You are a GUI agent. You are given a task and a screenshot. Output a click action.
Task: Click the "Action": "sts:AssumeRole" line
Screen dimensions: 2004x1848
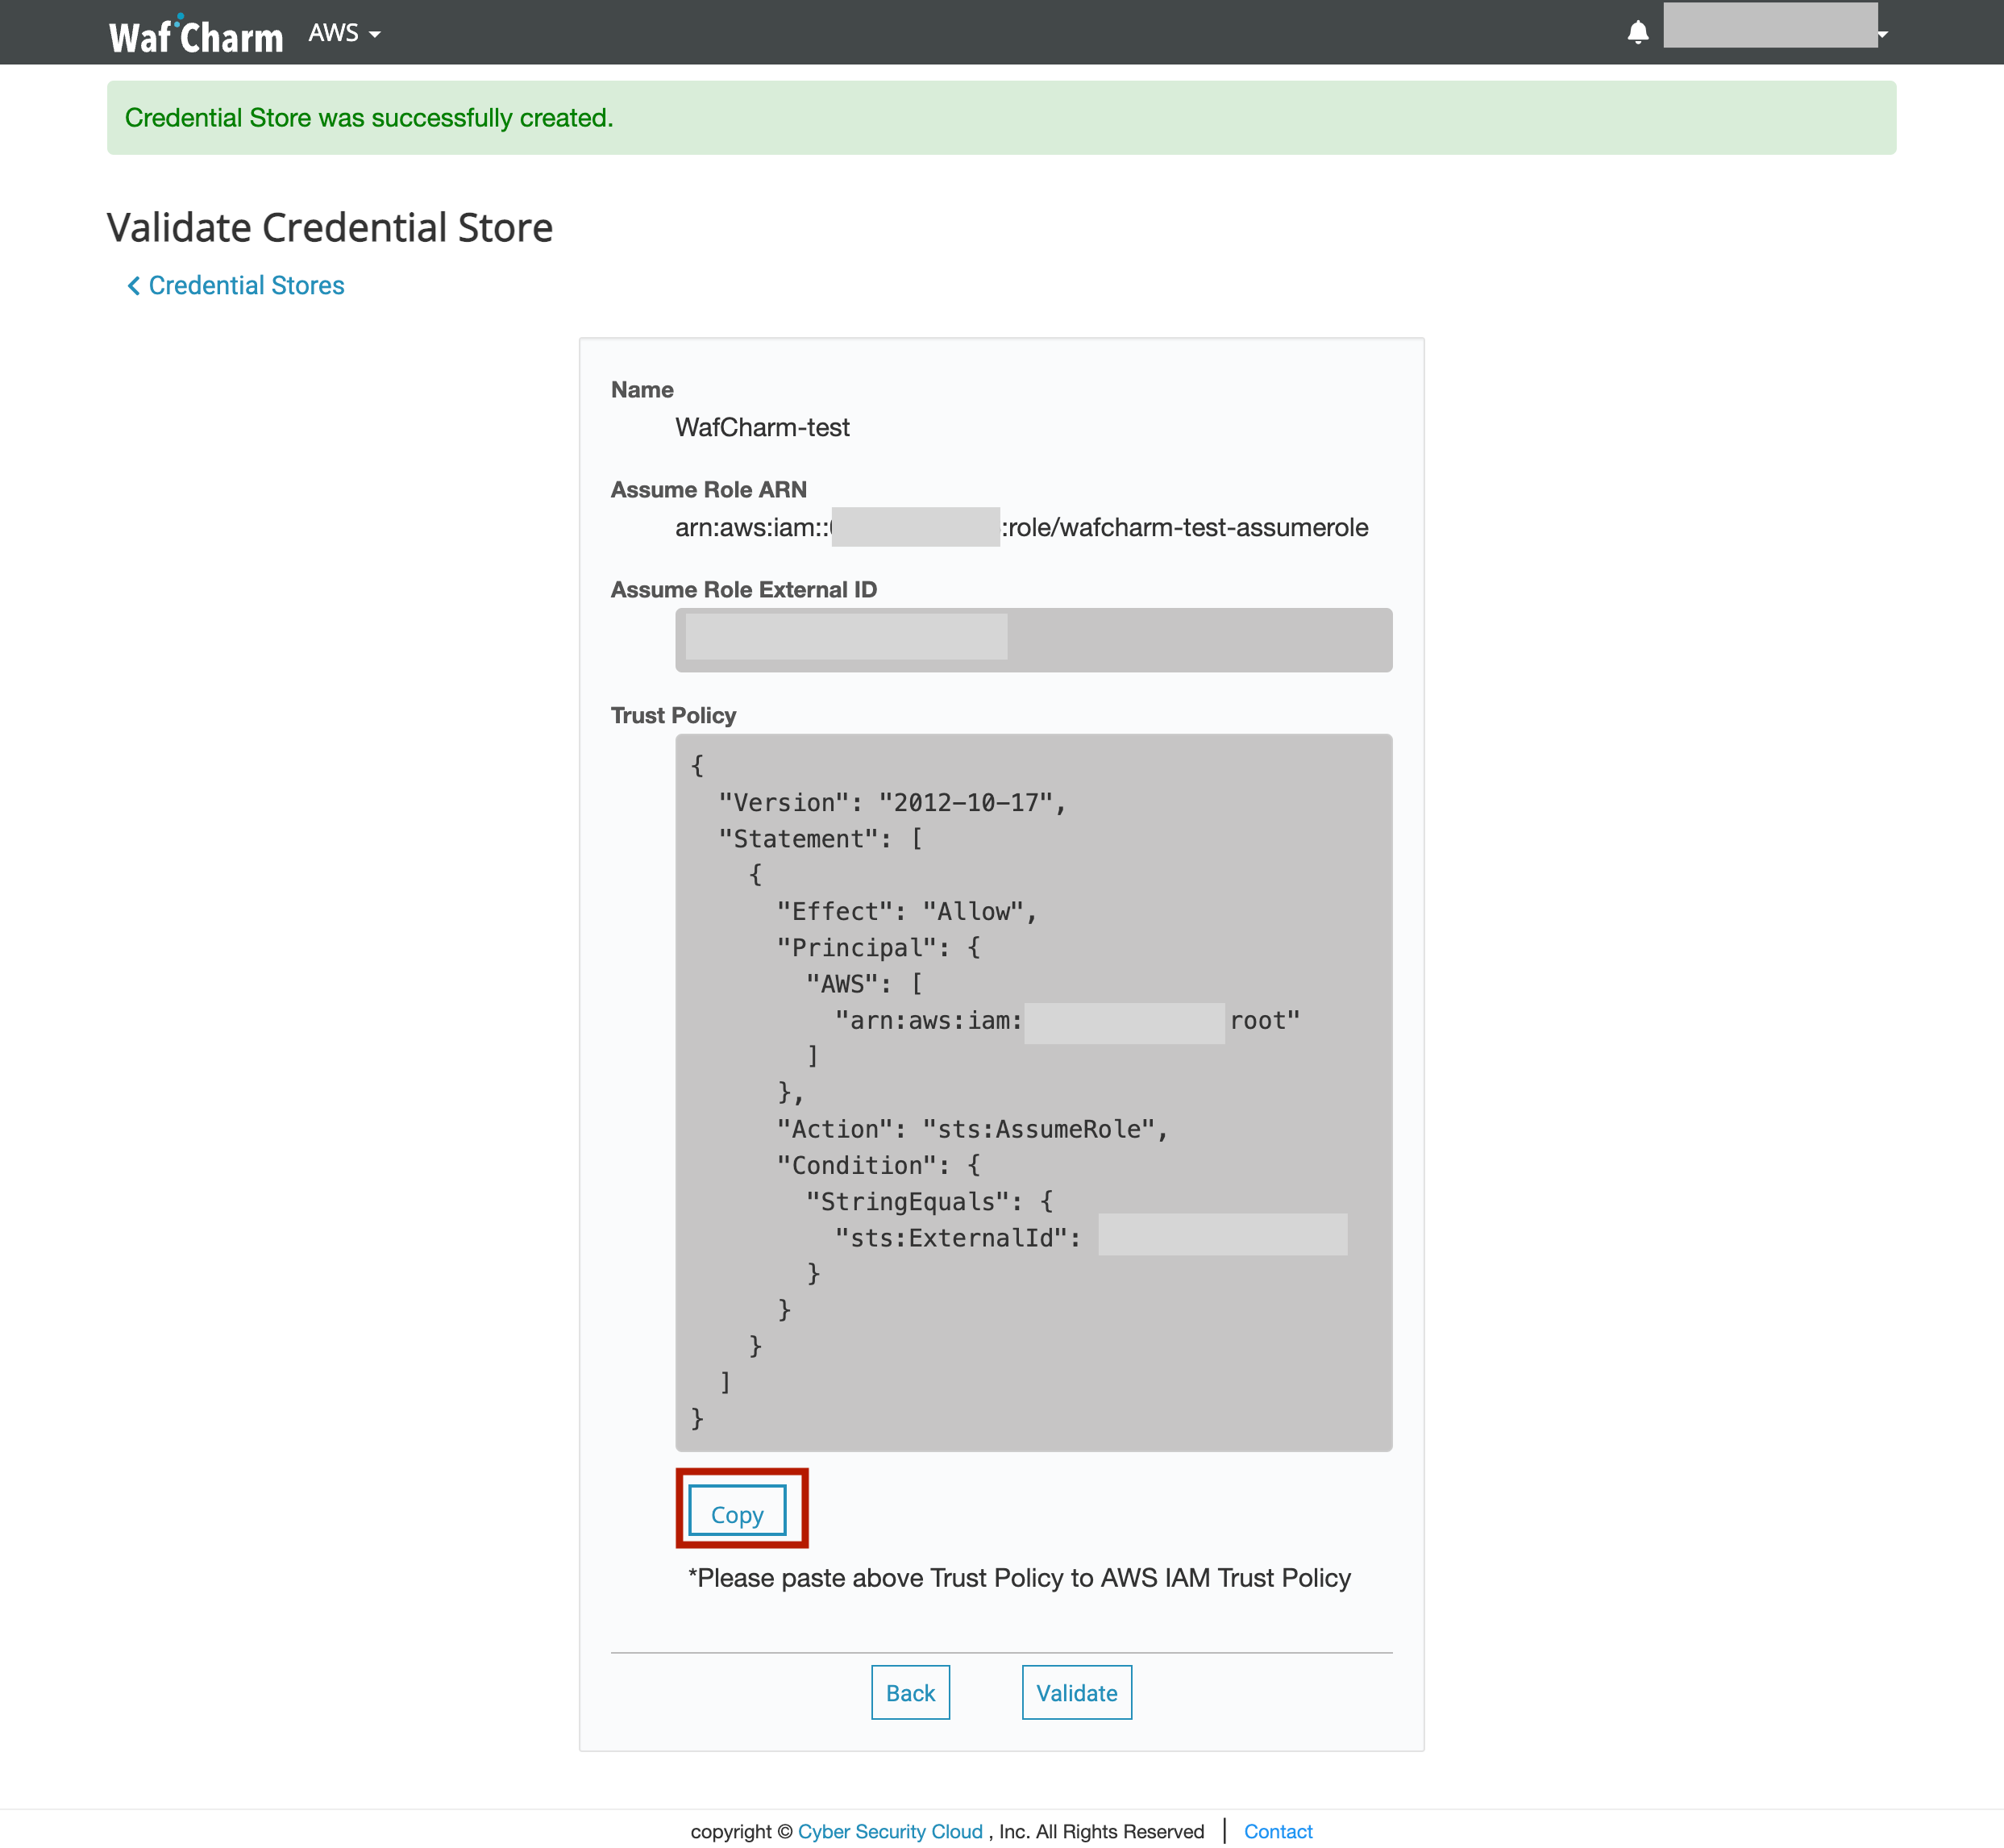coord(973,1129)
